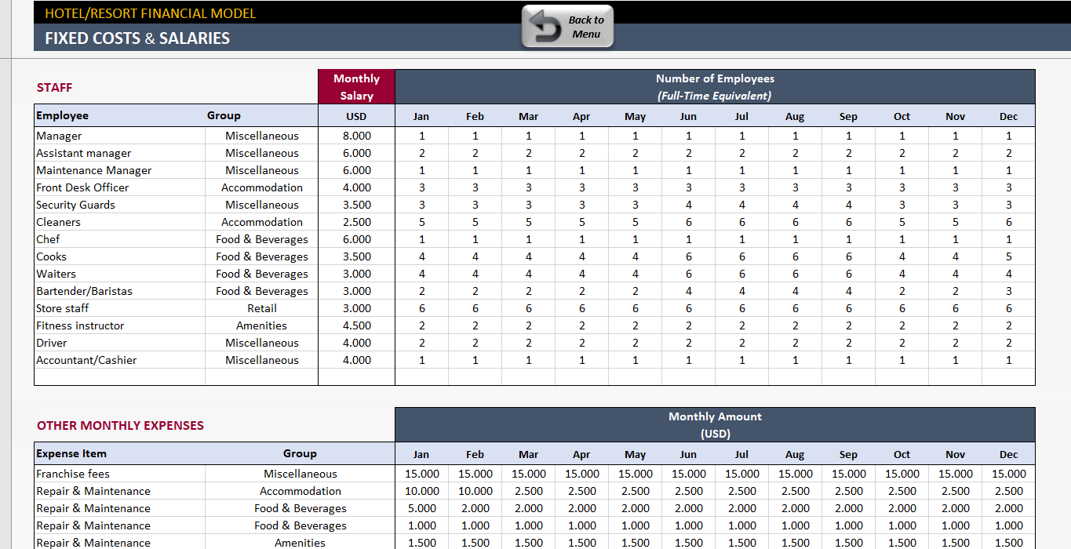Click the Monthly Salary red header
The width and height of the screenshot is (1071, 549).
(357, 87)
